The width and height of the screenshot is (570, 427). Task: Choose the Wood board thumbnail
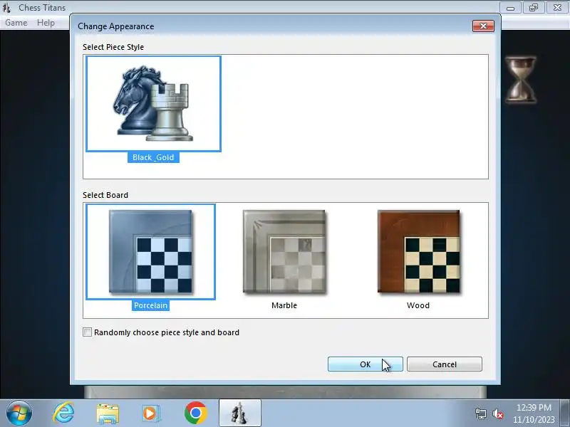418,252
